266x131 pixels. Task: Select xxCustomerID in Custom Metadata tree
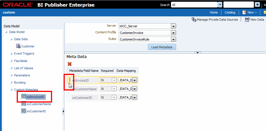[x=36, y=111]
